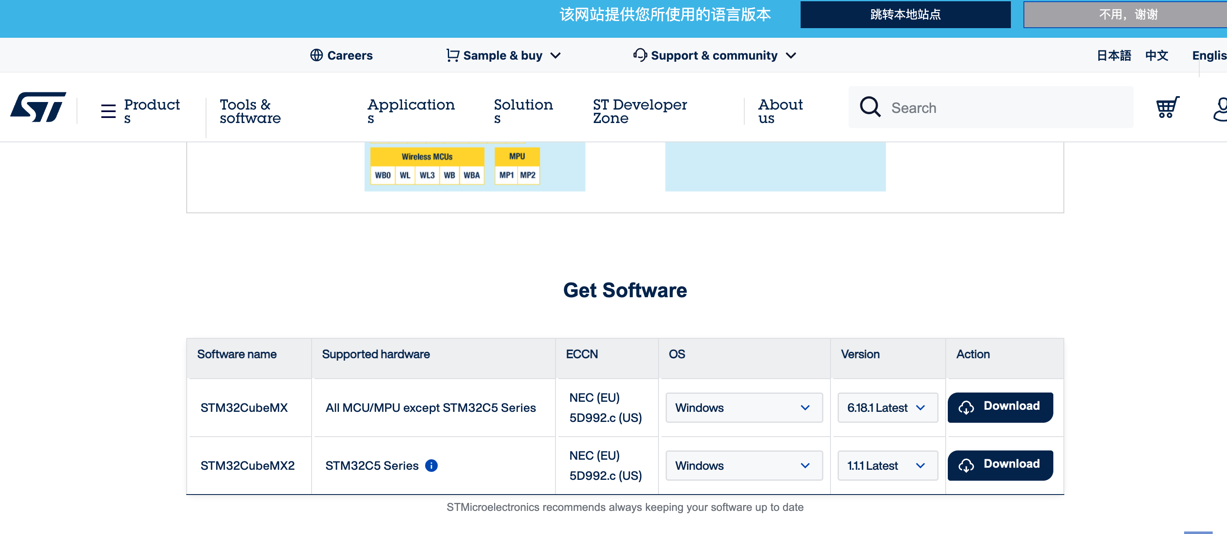Open the 1.1.1 Latest version dropdown

887,466
